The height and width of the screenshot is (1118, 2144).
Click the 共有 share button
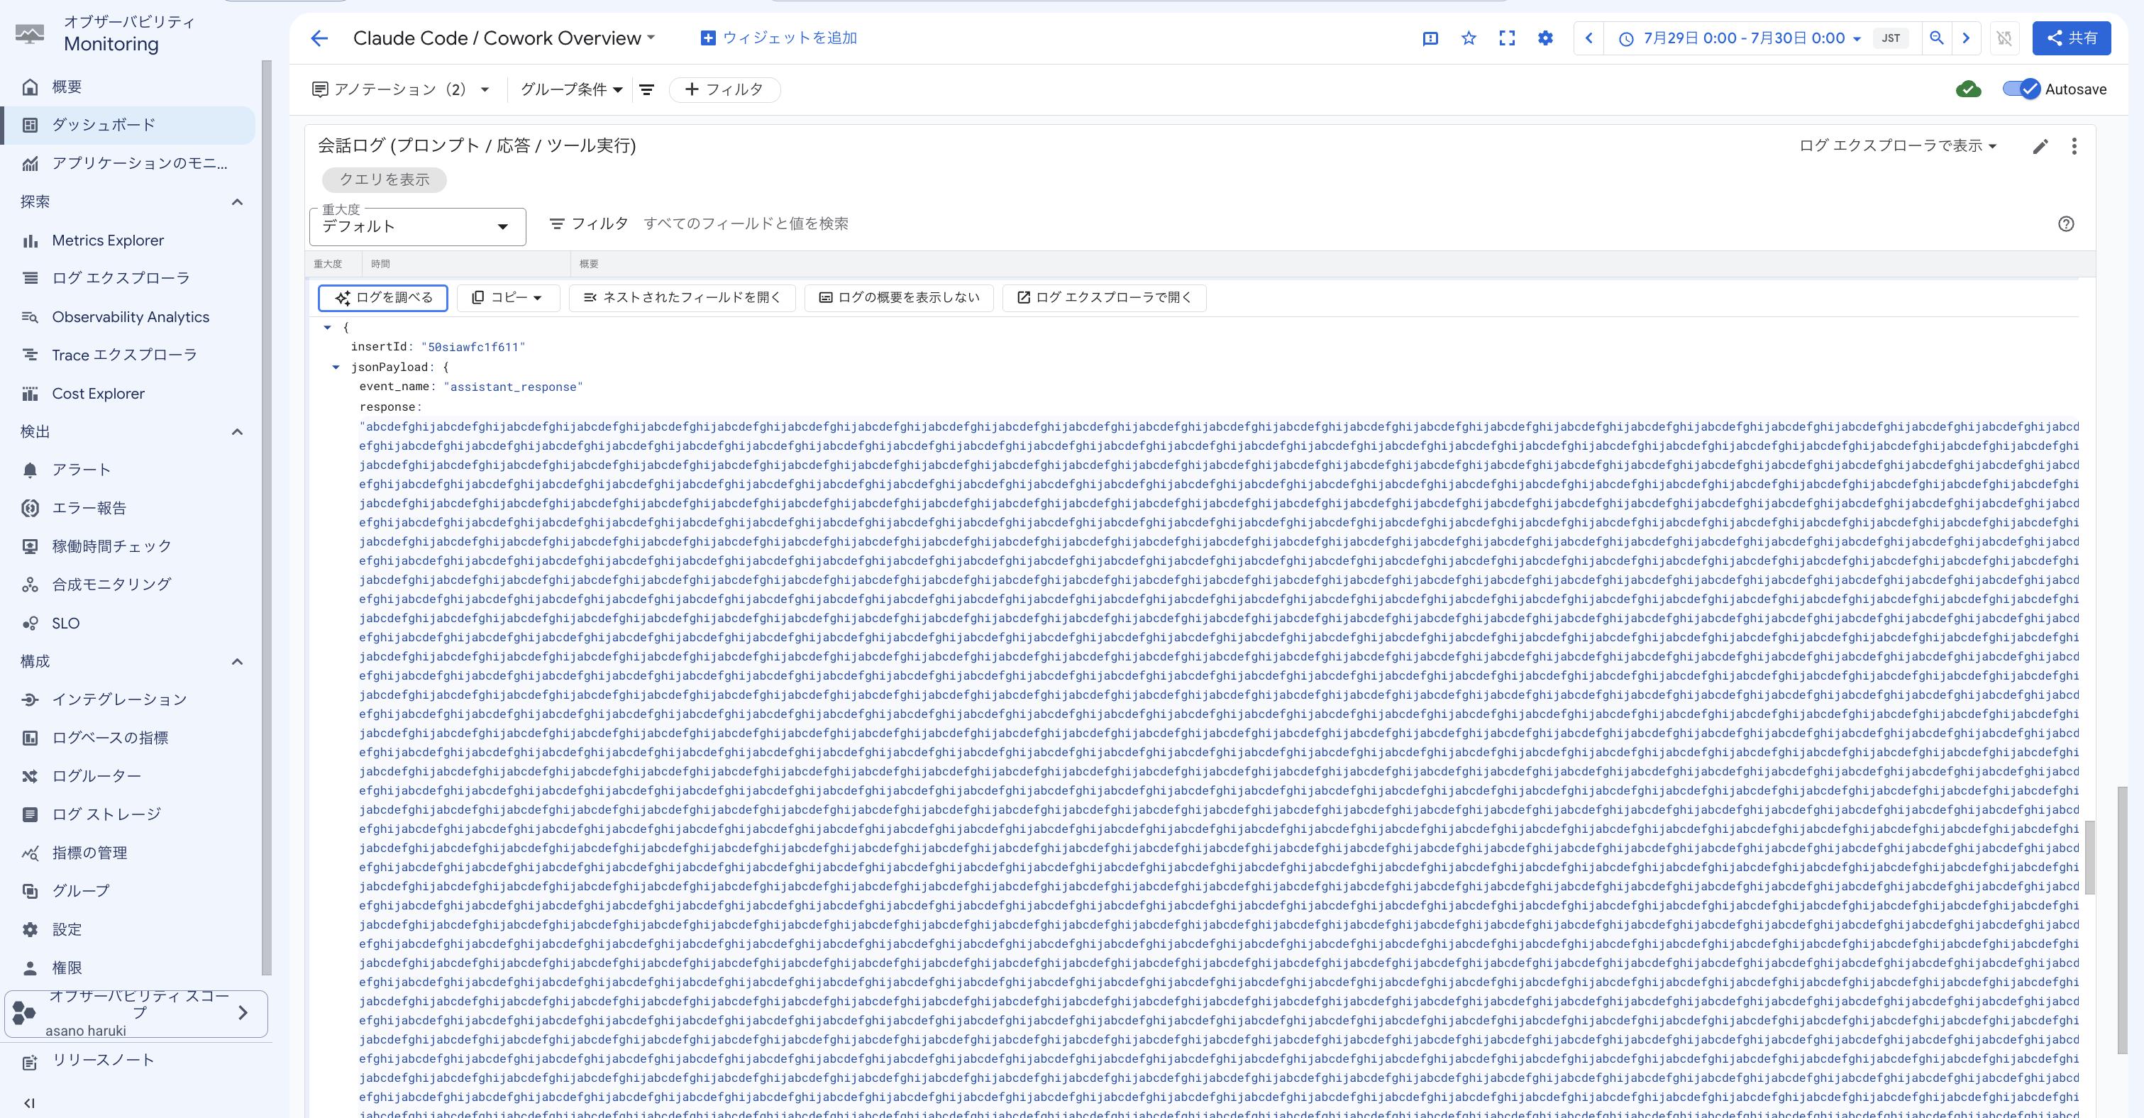[2071, 38]
